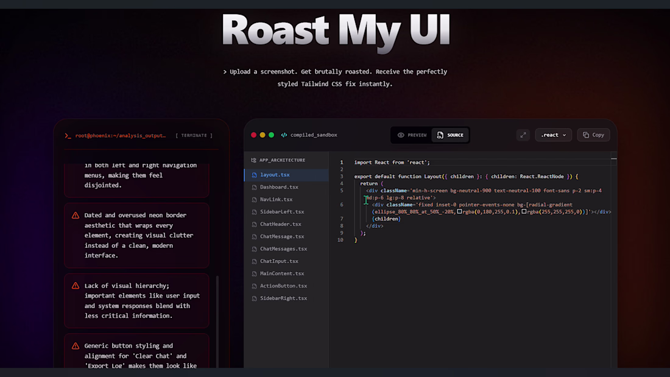Open SidebarRight.tsx in the file list
Screen dimensions: 670x377
[x=286, y=299]
